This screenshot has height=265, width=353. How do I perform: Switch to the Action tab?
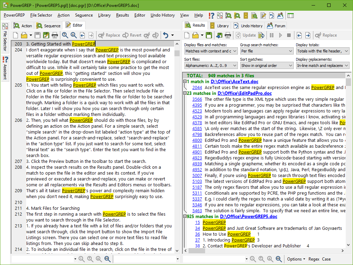[23, 26]
